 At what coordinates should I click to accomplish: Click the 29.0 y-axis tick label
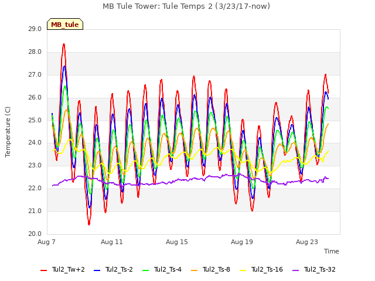(x=35, y=29)
